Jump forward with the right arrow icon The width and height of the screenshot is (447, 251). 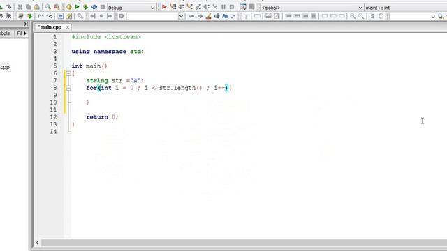coord(200,16)
